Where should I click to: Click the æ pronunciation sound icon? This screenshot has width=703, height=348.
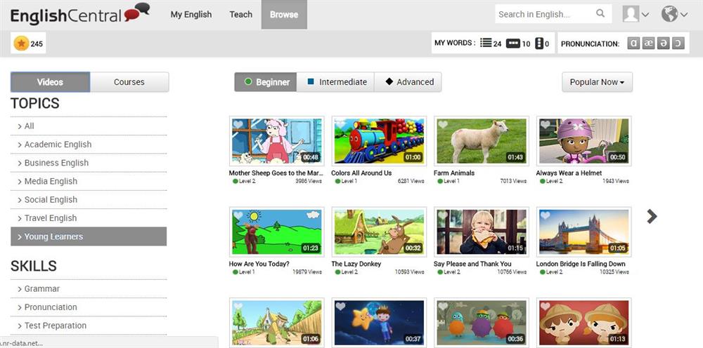[x=648, y=43]
